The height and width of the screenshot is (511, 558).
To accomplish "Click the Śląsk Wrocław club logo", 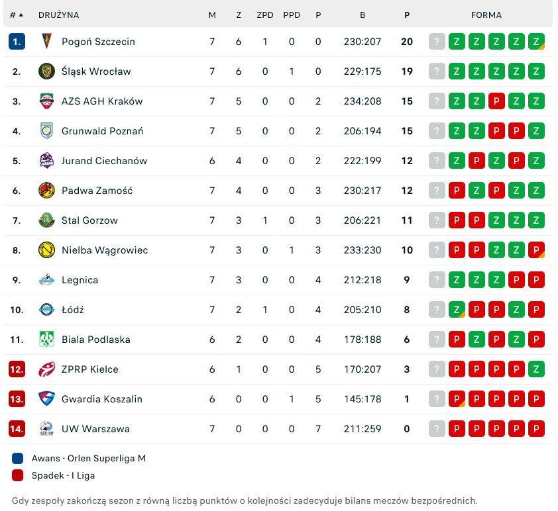I will 46,71.
